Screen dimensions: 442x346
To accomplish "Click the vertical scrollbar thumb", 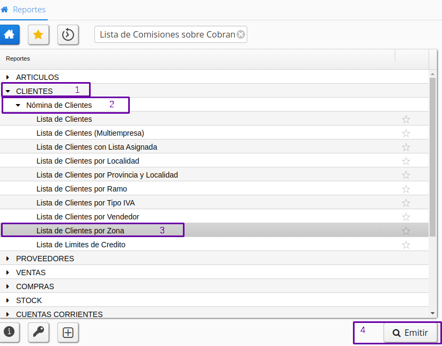I will pyautogui.click(x=432, y=157).
